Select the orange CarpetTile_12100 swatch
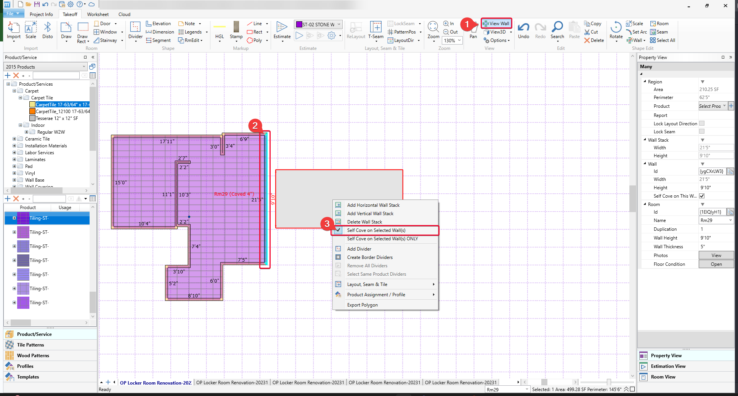The image size is (738, 396). [x=32, y=112]
